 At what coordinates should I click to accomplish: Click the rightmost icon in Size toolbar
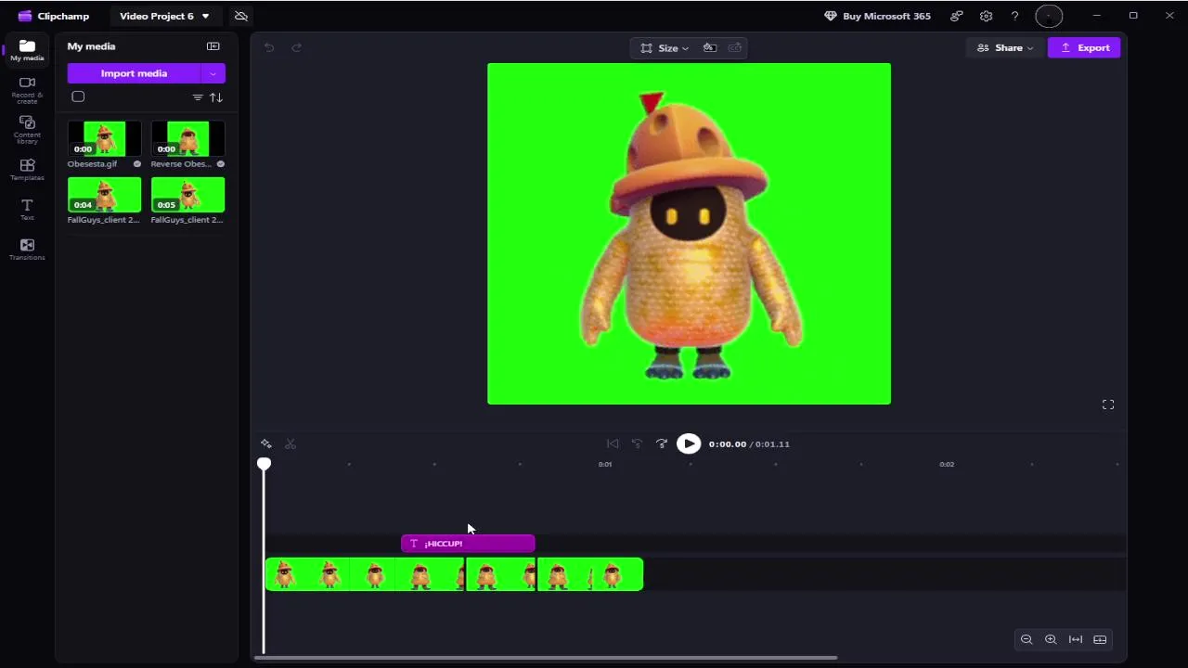pyautogui.click(x=735, y=48)
